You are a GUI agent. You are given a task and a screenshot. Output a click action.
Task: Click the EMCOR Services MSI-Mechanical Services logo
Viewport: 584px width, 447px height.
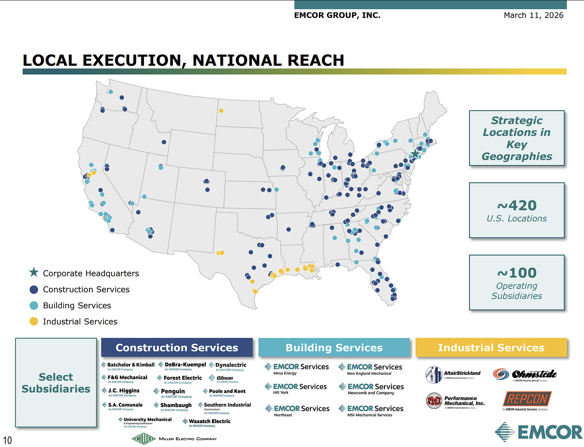pos(371,411)
